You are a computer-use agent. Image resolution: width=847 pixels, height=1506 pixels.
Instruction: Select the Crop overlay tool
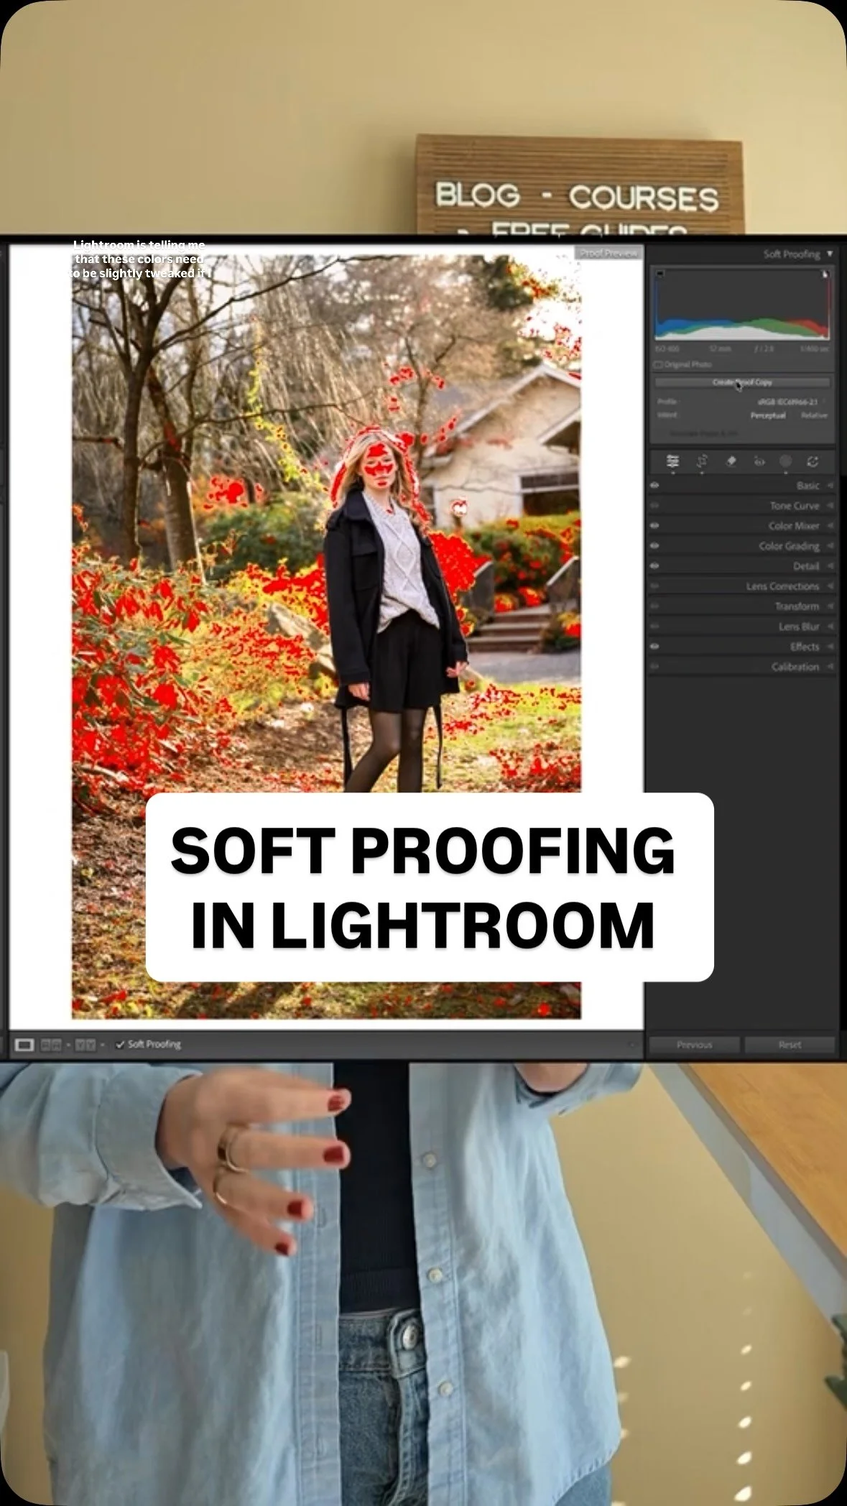point(702,461)
